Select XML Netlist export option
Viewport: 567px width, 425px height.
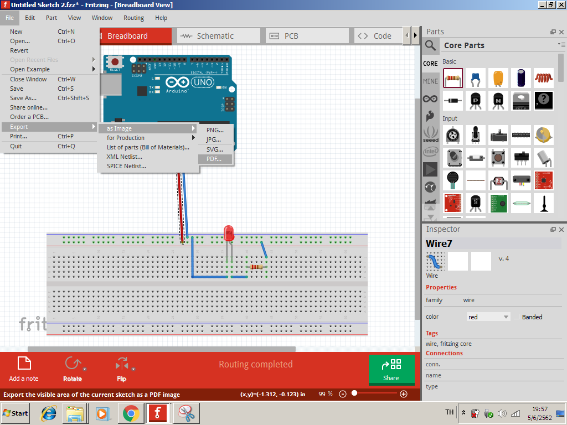click(148, 157)
